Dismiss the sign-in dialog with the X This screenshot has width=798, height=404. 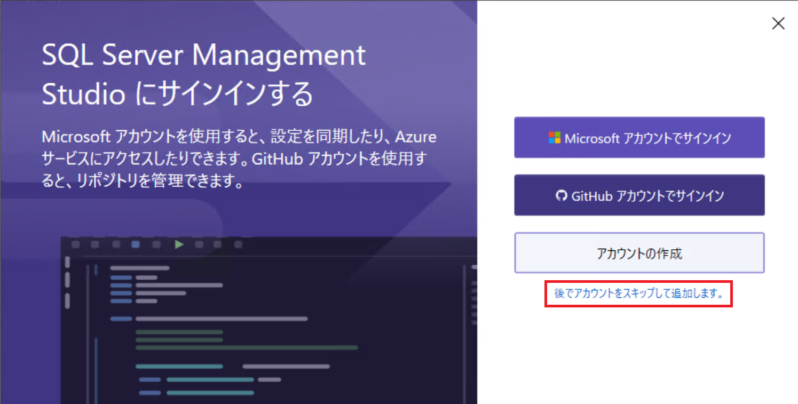[778, 23]
